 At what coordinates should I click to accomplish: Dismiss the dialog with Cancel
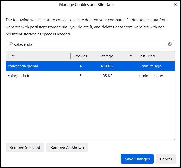pos(166,159)
